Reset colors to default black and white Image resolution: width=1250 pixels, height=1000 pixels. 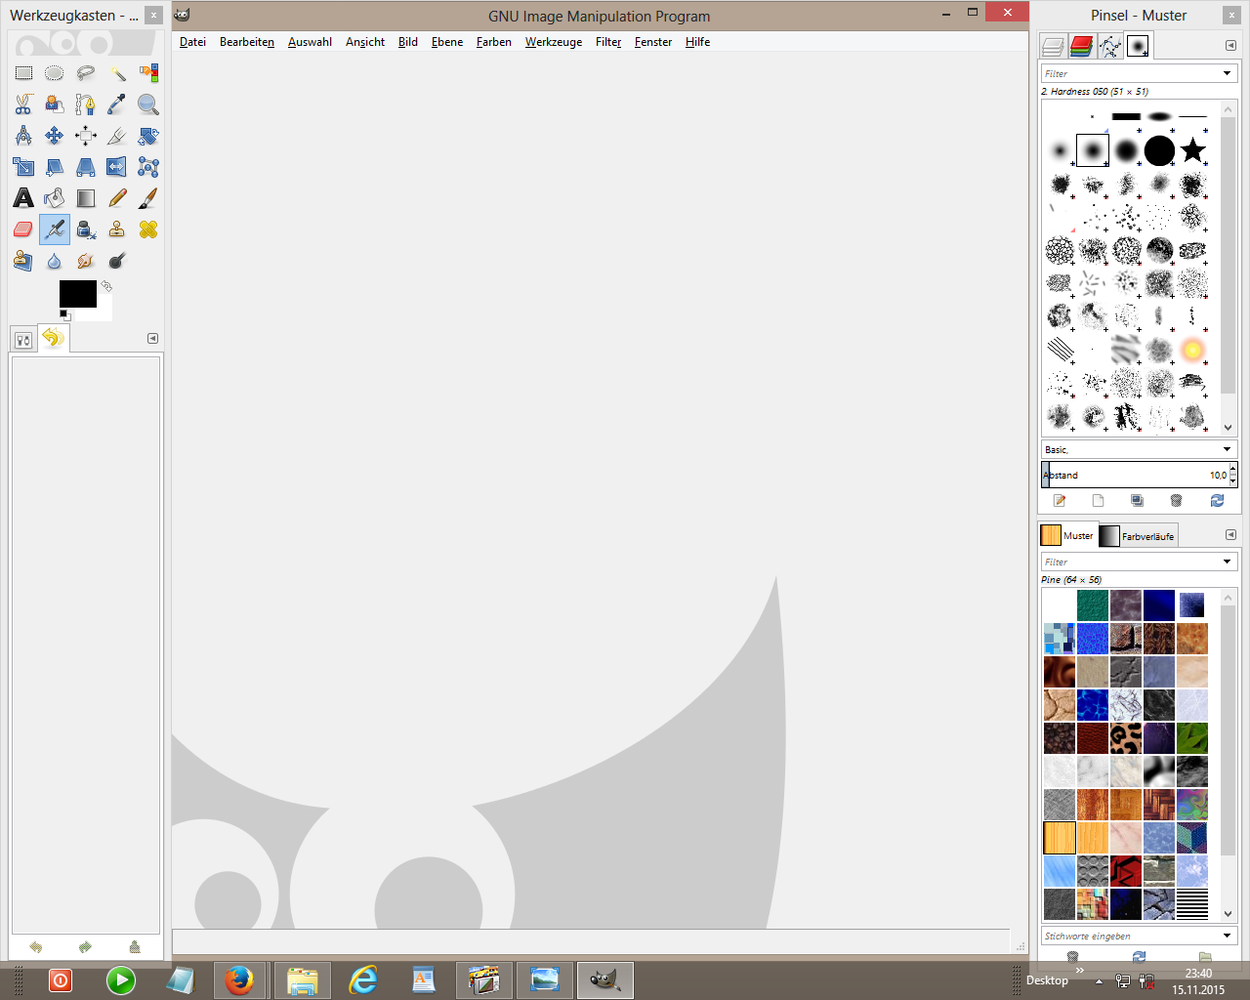(64, 314)
